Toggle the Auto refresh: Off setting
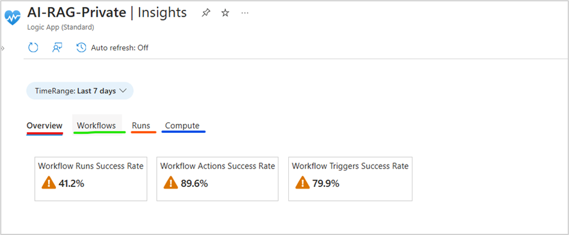 [x=112, y=48]
